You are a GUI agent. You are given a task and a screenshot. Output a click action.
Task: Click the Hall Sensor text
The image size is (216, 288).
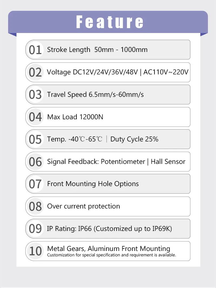click(168, 162)
